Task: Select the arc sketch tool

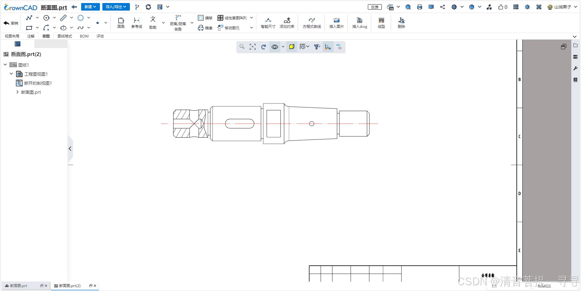Action: (x=46, y=28)
